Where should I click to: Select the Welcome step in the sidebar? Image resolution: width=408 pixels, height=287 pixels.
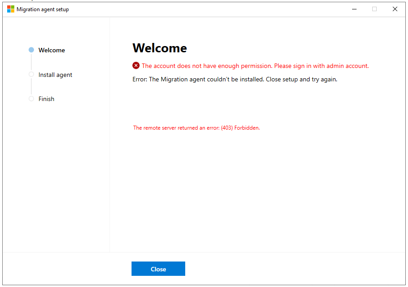pyautogui.click(x=51, y=50)
